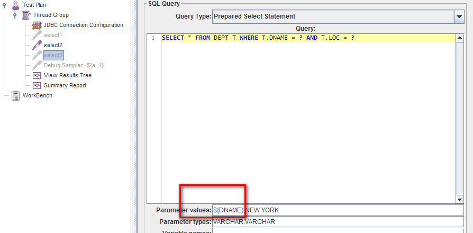Image resolution: width=473 pixels, height=233 pixels.
Task: Click the View Results Tree icon
Action: pos(37,75)
